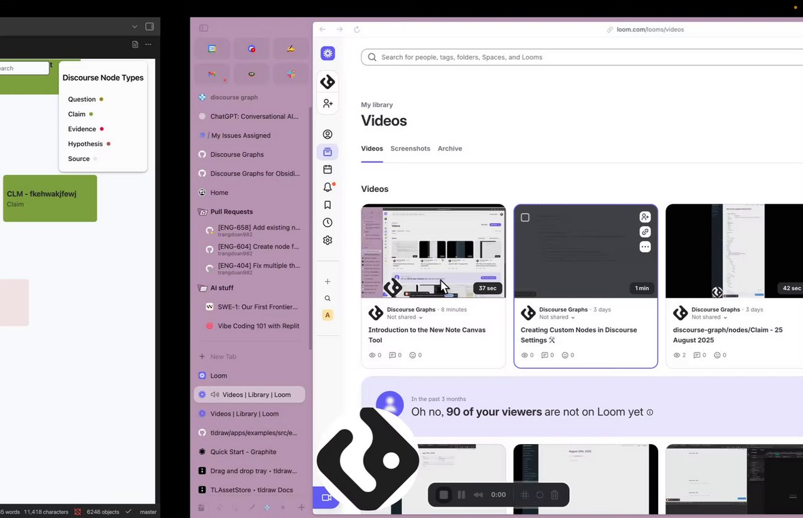Click the Loom search field
Viewport: 803px width, 518px height.
point(582,57)
